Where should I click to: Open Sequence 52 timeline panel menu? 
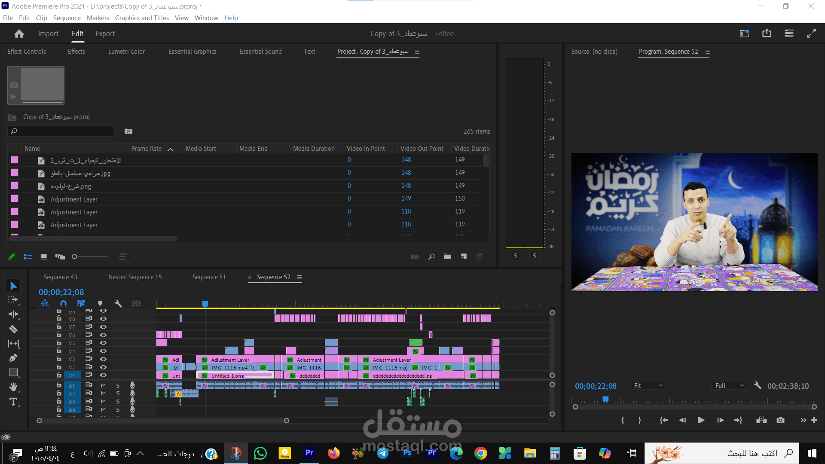[x=299, y=278]
